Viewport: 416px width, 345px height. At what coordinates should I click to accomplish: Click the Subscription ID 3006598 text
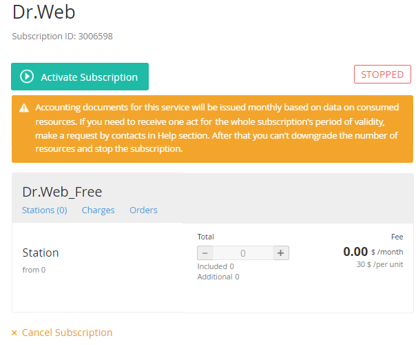point(63,36)
